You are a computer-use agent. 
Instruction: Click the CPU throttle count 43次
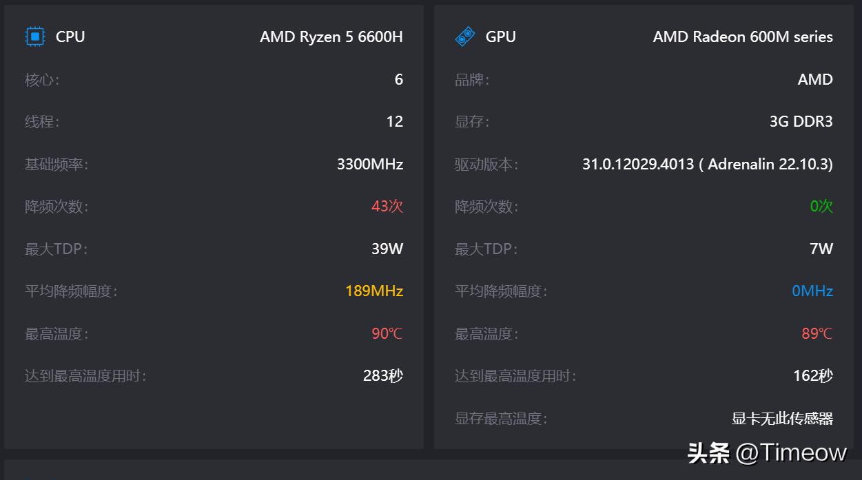coord(387,206)
